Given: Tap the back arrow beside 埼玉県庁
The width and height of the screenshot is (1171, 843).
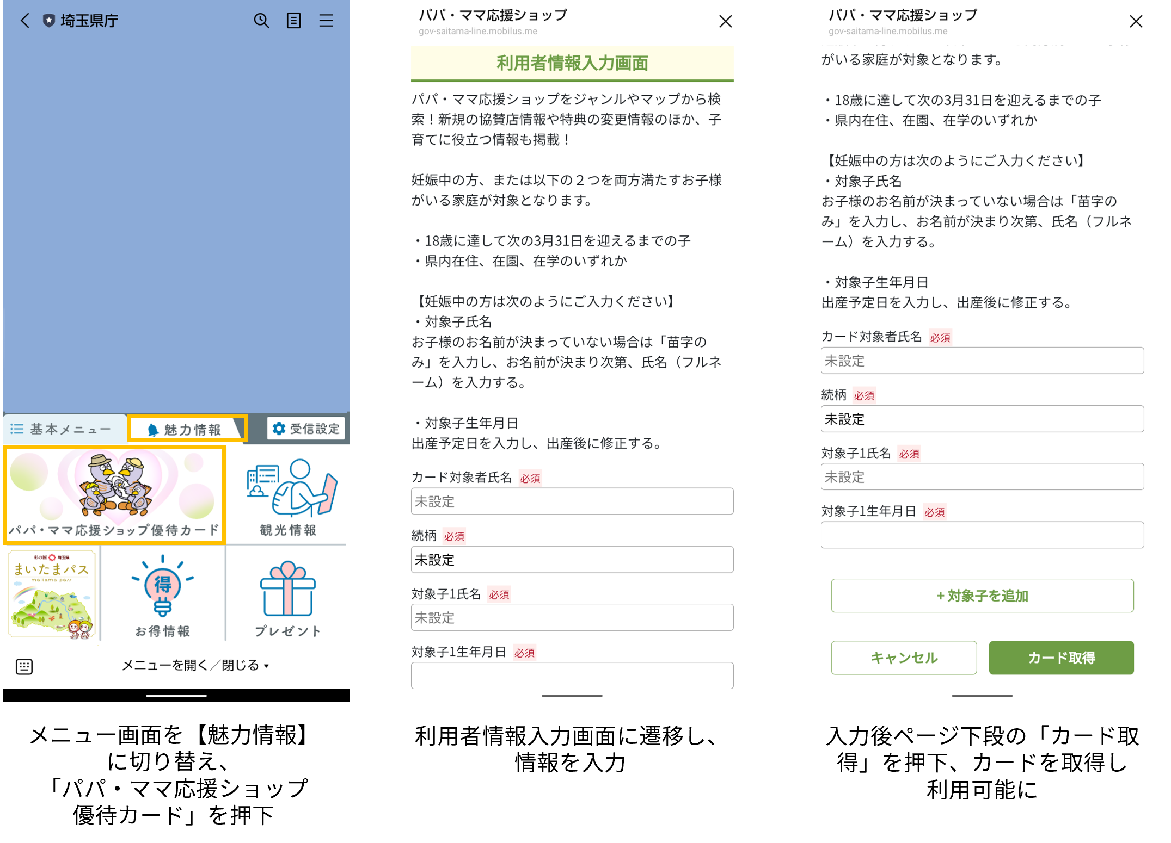Looking at the screenshot, I should [x=24, y=21].
